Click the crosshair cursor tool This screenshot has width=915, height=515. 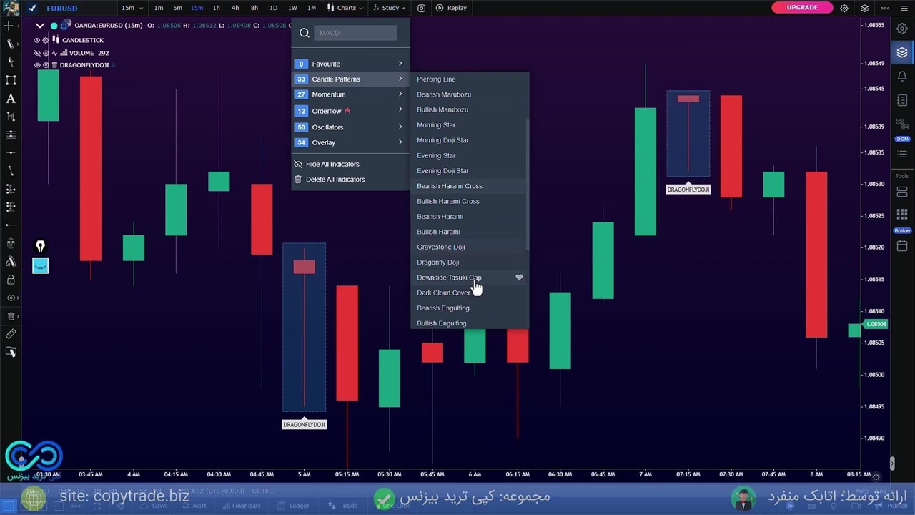click(x=9, y=26)
